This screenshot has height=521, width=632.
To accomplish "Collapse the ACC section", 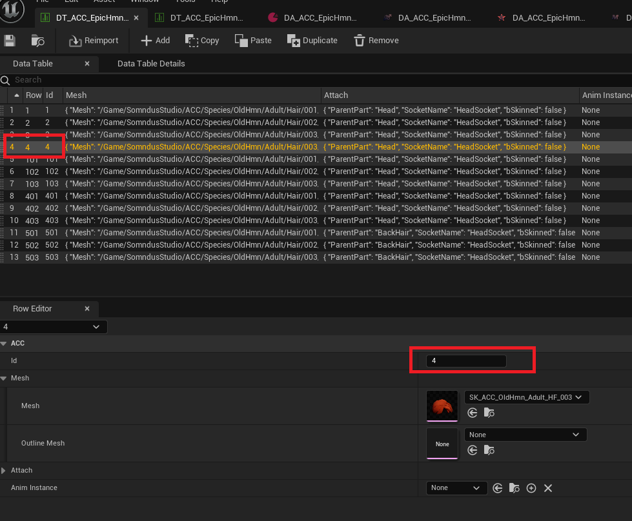I will (5, 343).
